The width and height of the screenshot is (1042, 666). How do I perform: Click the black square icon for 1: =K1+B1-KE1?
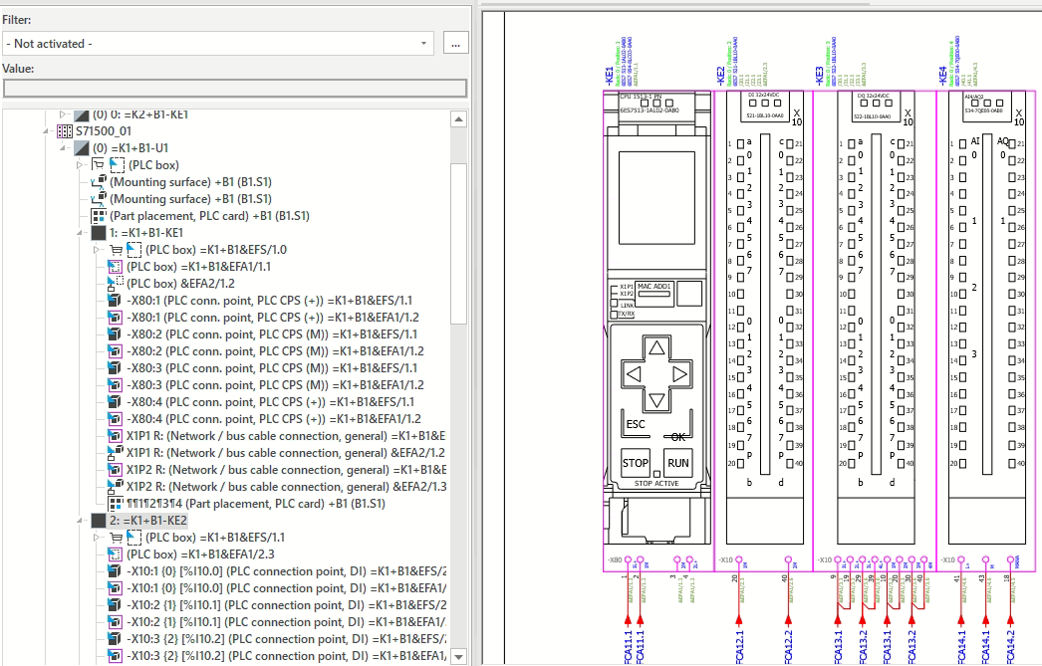coord(98,232)
